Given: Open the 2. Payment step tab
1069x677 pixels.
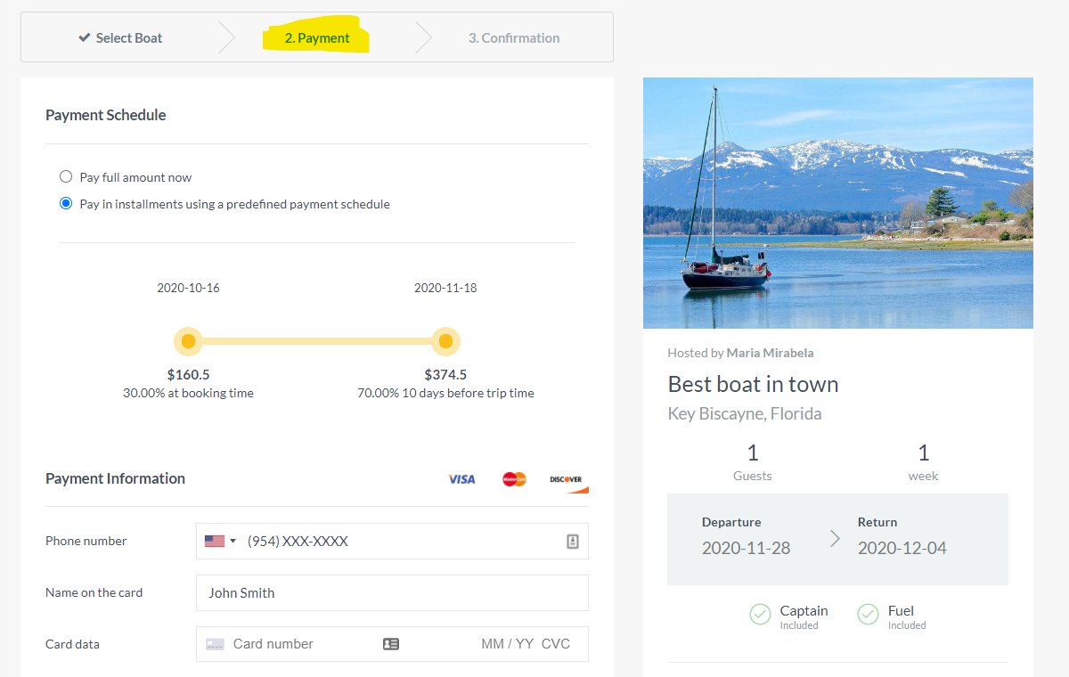Looking at the screenshot, I should click(317, 38).
